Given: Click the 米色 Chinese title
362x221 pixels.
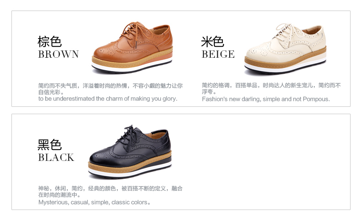Looking at the screenshot, I should click(213, 42).
